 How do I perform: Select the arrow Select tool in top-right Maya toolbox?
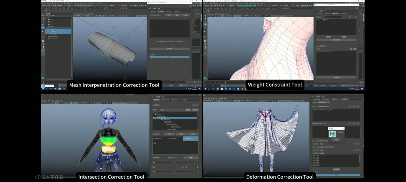tap(205, 15)
